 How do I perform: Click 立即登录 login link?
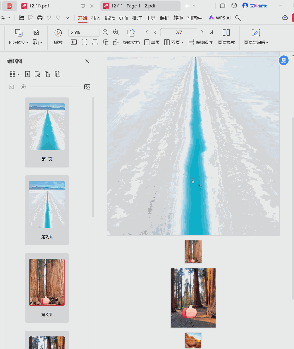click(255, 5)
